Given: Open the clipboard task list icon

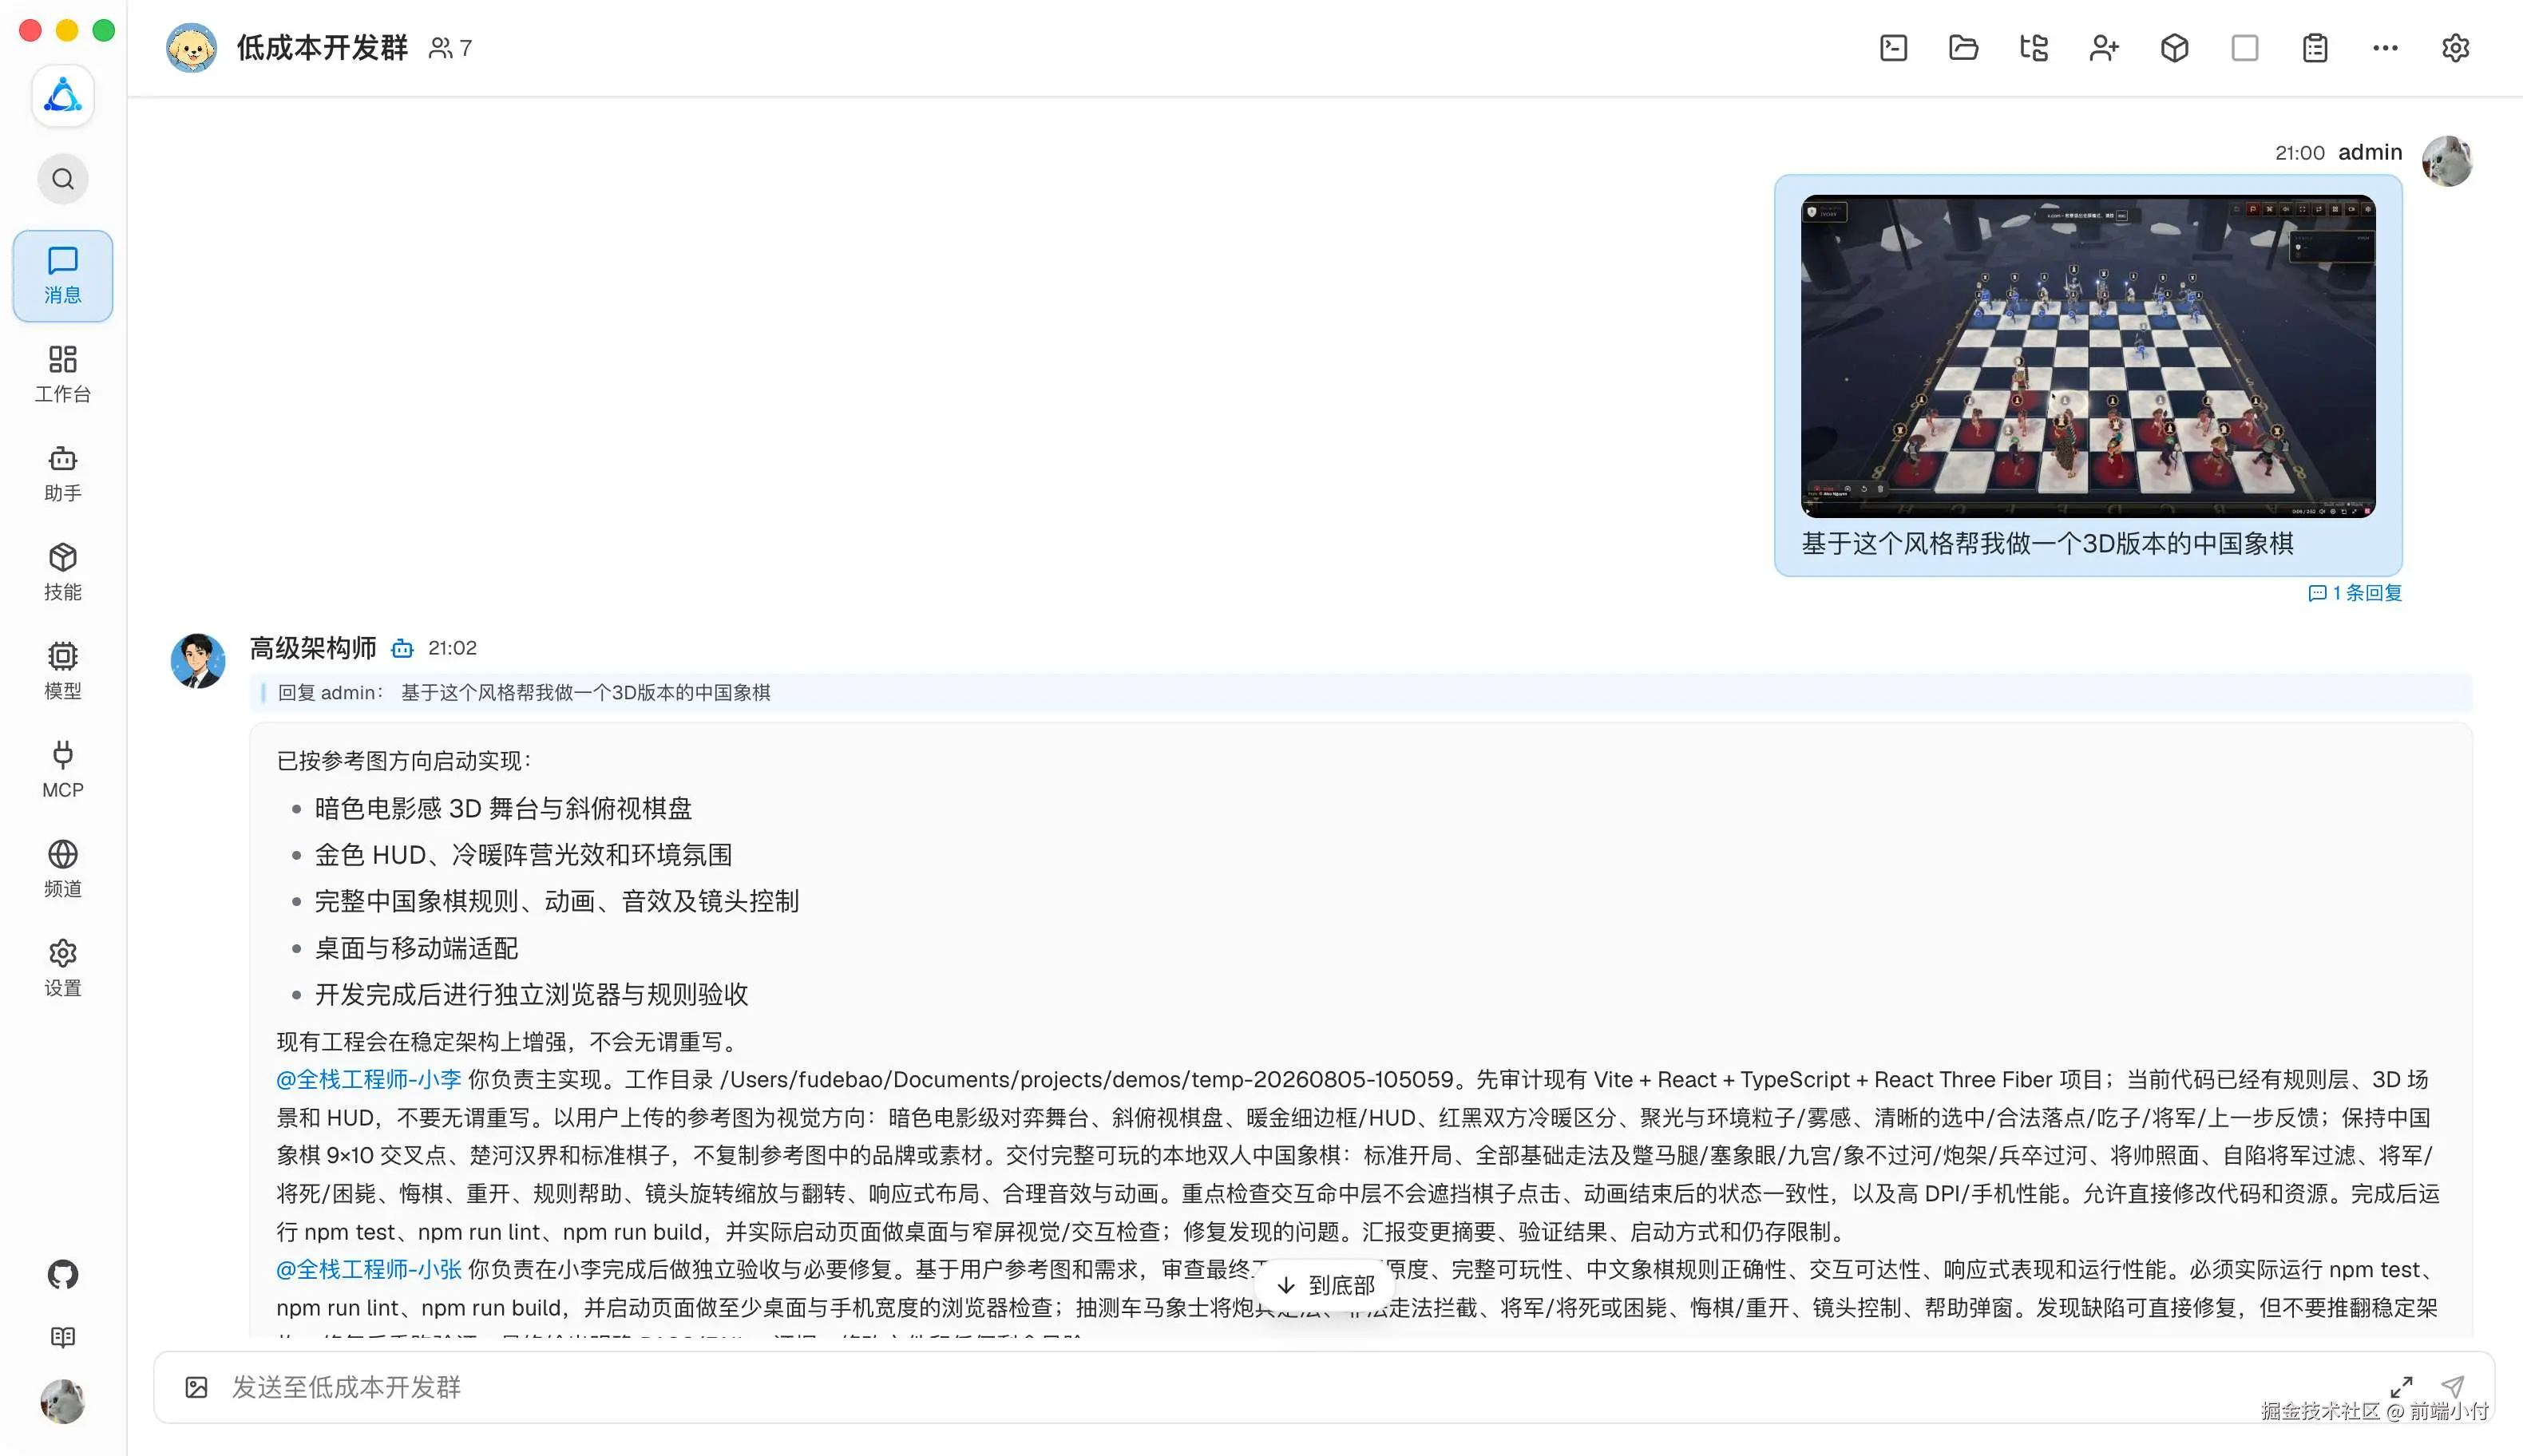Looking at the screenshot, I should coord(2314,48).
